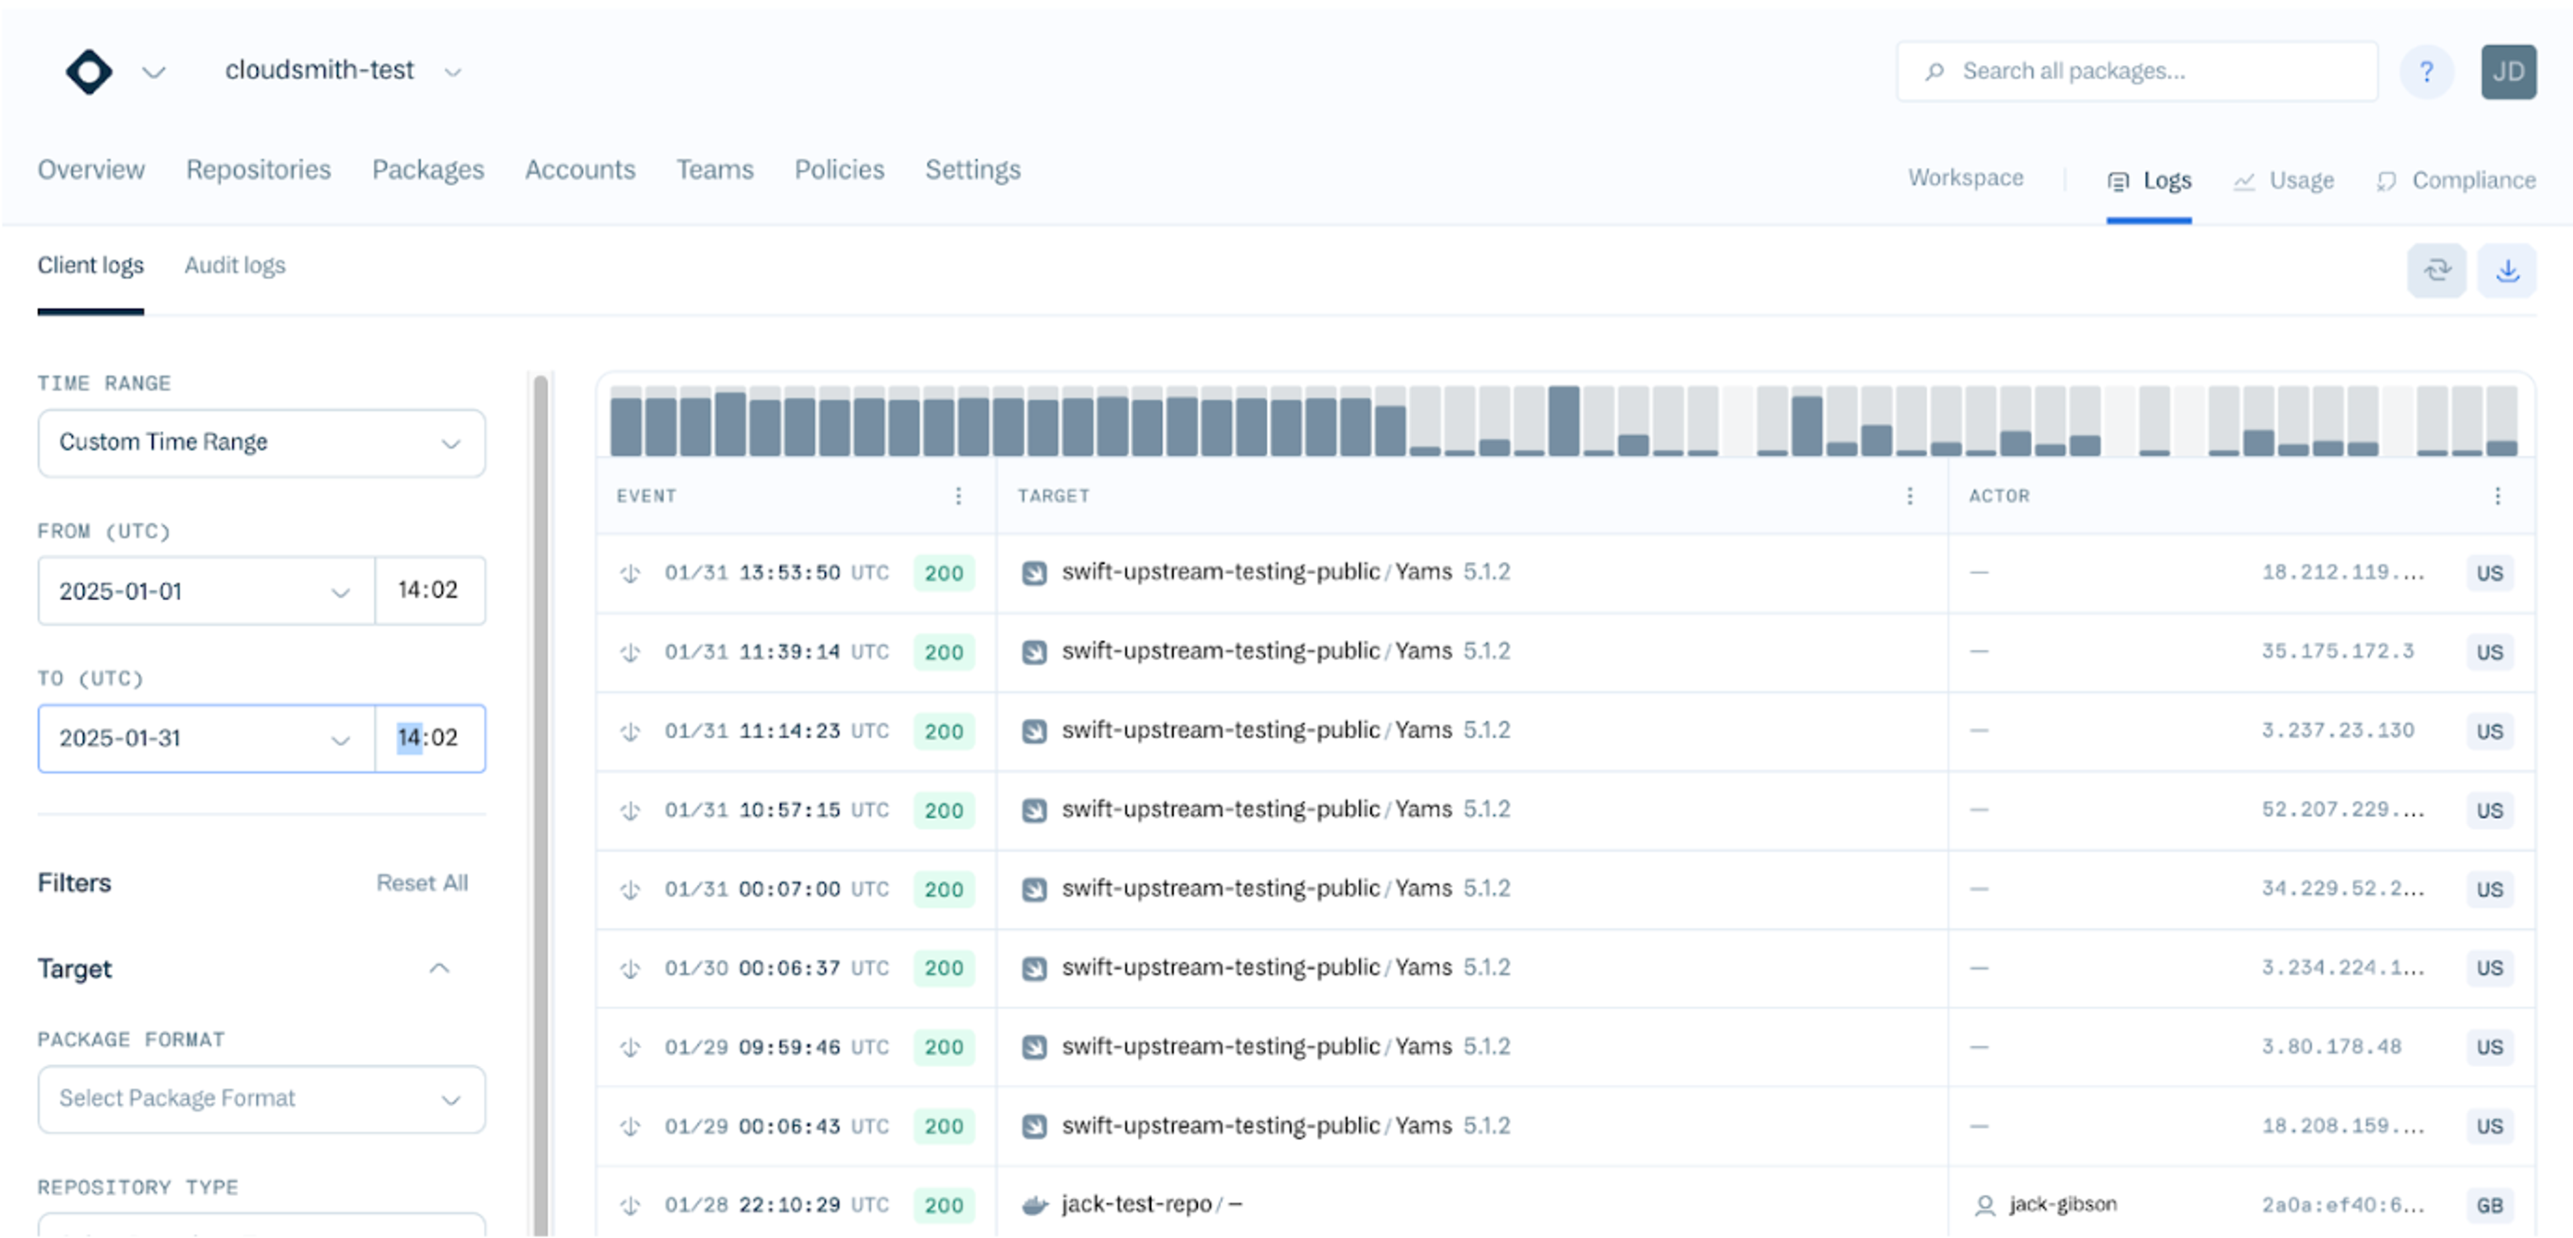
Task: Click swift package icon in 13:53:50 row
Action: tap(1034, 573)
